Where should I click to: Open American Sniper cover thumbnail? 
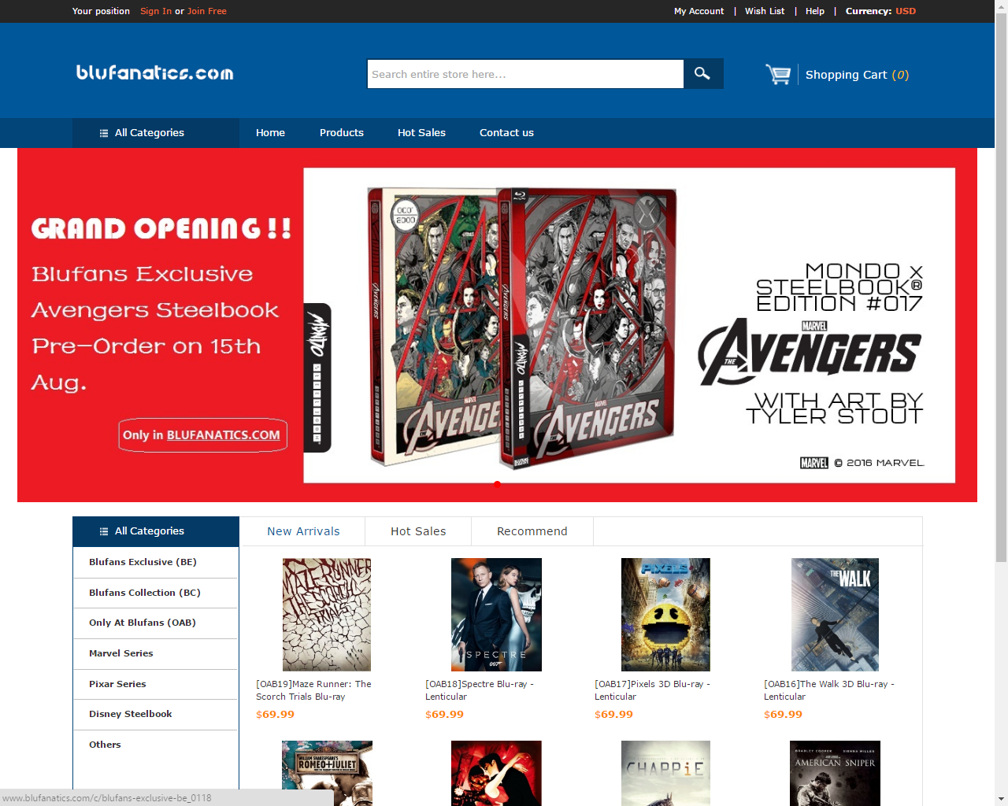(x=835, y=773)
